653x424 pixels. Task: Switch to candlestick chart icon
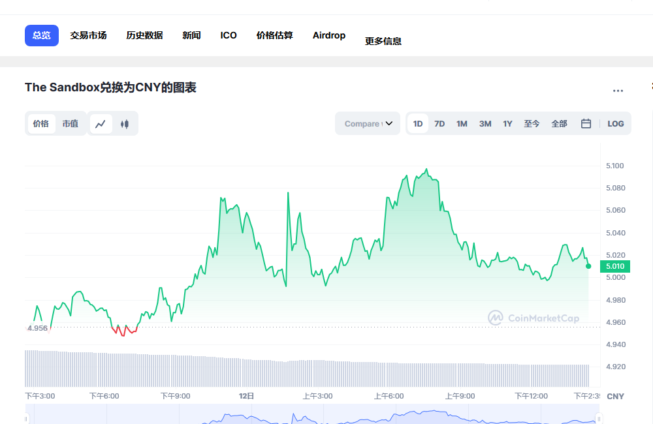click(125, 124)
